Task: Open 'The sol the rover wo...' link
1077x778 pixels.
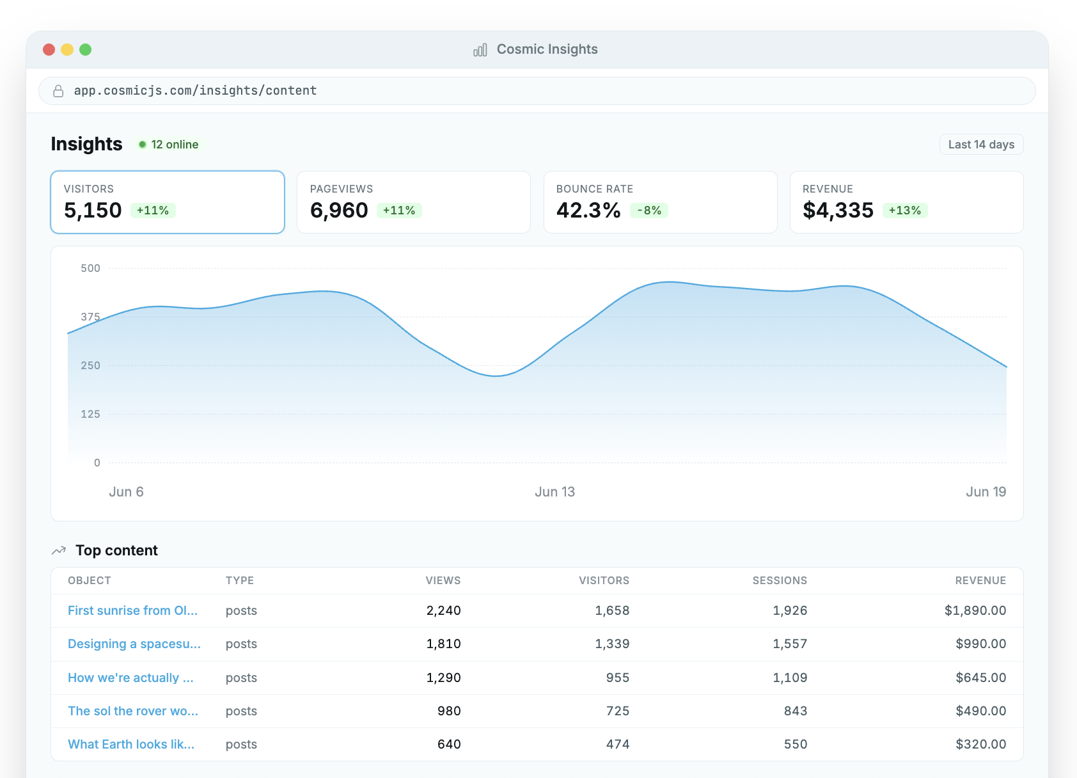Action: [x=133, y=711]
